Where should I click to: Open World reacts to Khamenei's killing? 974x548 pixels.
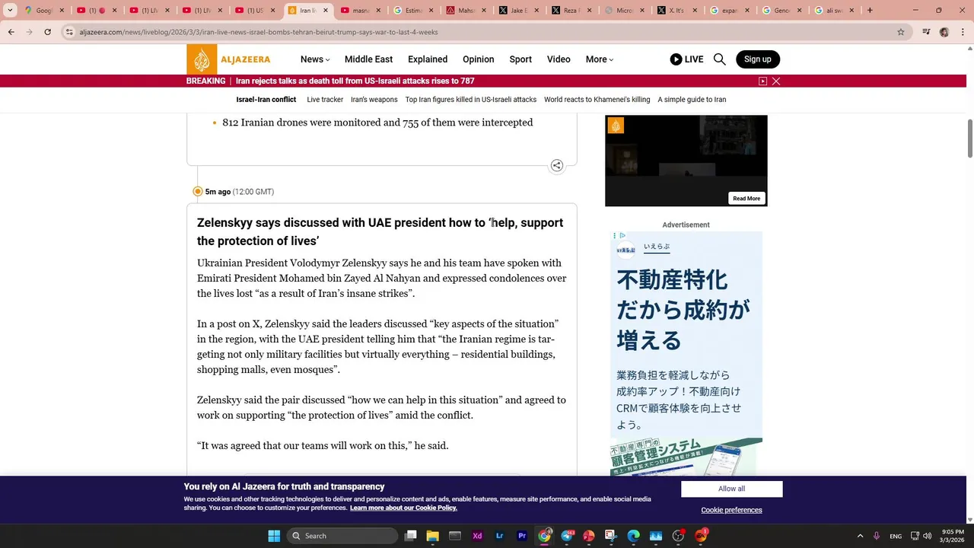[597, 100]
